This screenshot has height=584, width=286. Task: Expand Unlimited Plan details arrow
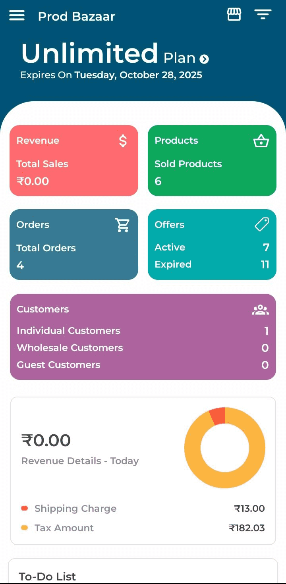pos(204,59)
